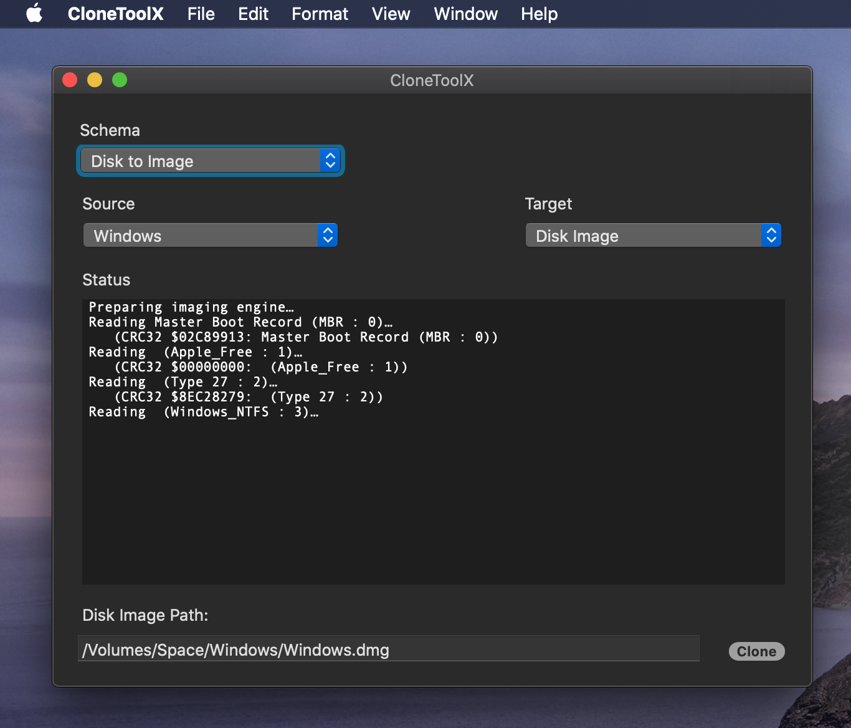Minimize CloneToolX with the yellow button
The height and width of the screenshot is (728, 851).
95,80
